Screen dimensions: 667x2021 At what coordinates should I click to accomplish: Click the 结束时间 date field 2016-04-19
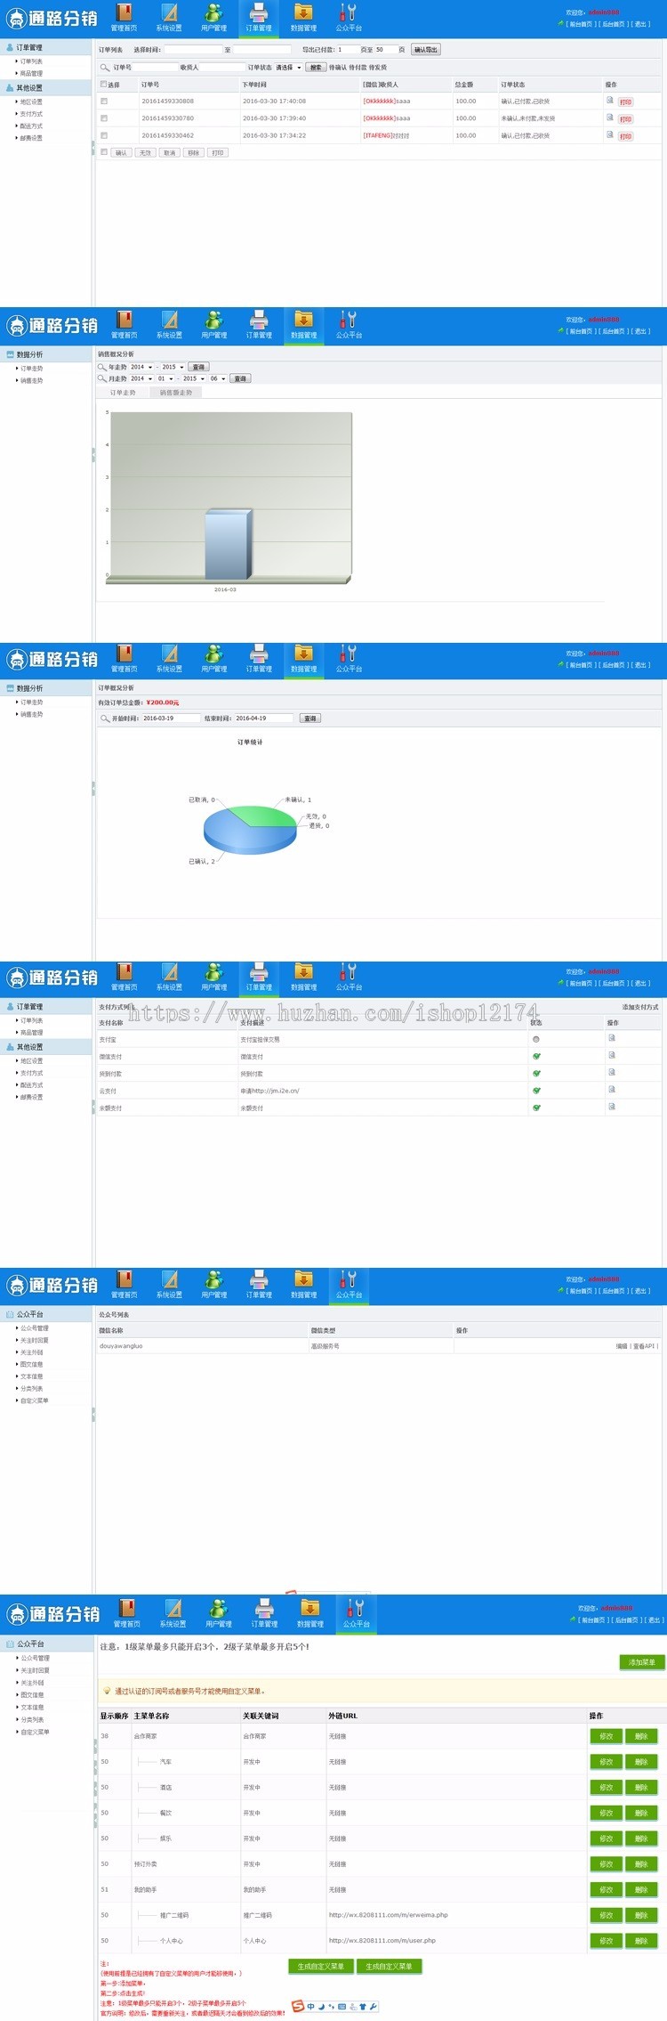point(262,718)
